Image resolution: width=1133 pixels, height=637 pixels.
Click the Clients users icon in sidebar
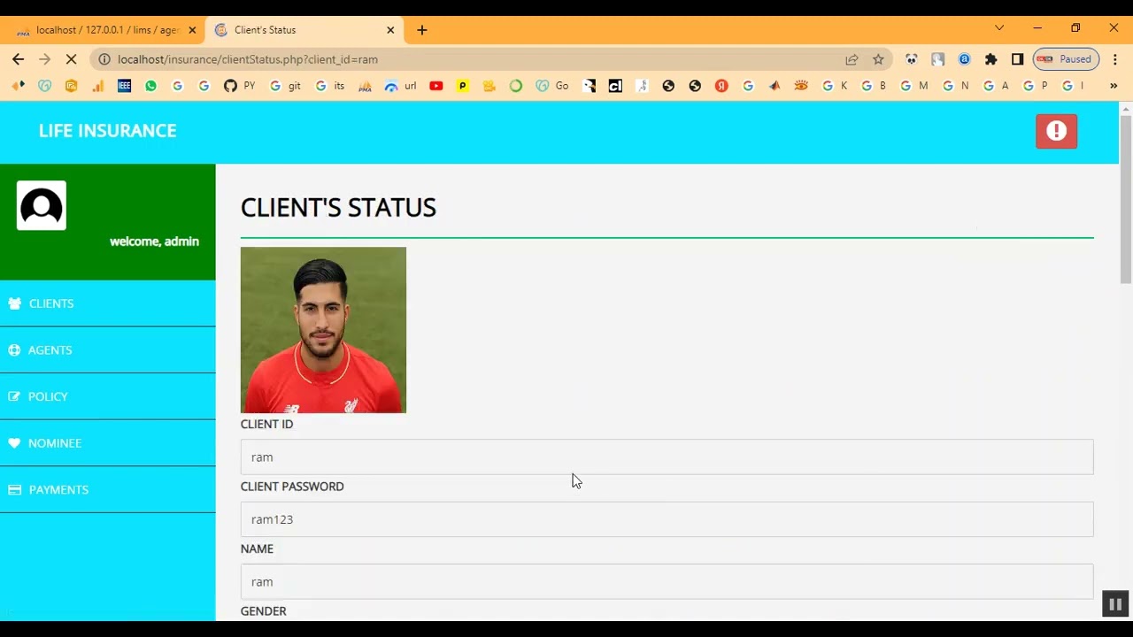(15, 303)
